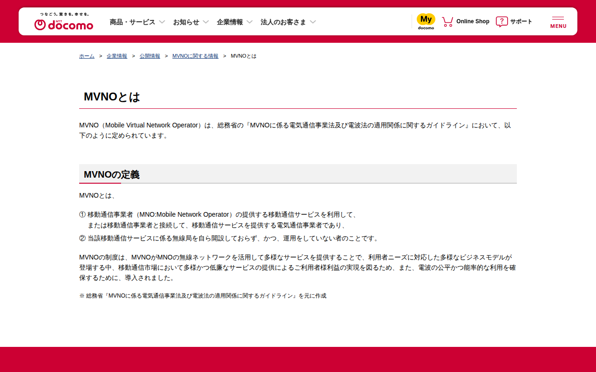
Task: Click the line starting with ① 移動通信事業者
Action: (219, 215)
